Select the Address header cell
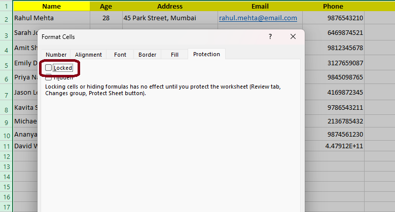The height and width of the screenshot is (212, 395). point(170,7)
